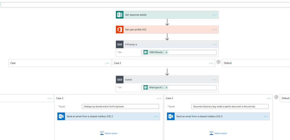
Task: Click the Forms icon on Get response details
Action: (x=120, y=15)
